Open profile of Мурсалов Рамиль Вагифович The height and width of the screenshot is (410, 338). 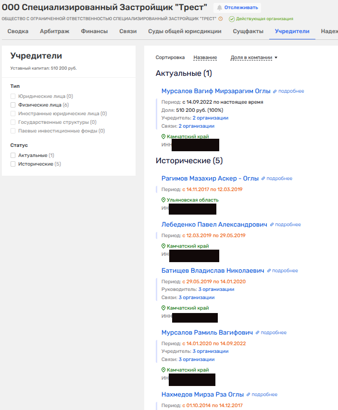pyautogui.click(x=207, y=332)
